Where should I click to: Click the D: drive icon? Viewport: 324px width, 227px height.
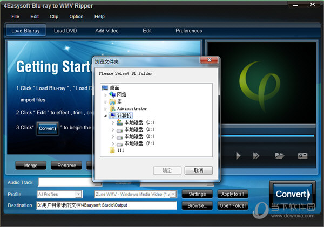point(120,130)
